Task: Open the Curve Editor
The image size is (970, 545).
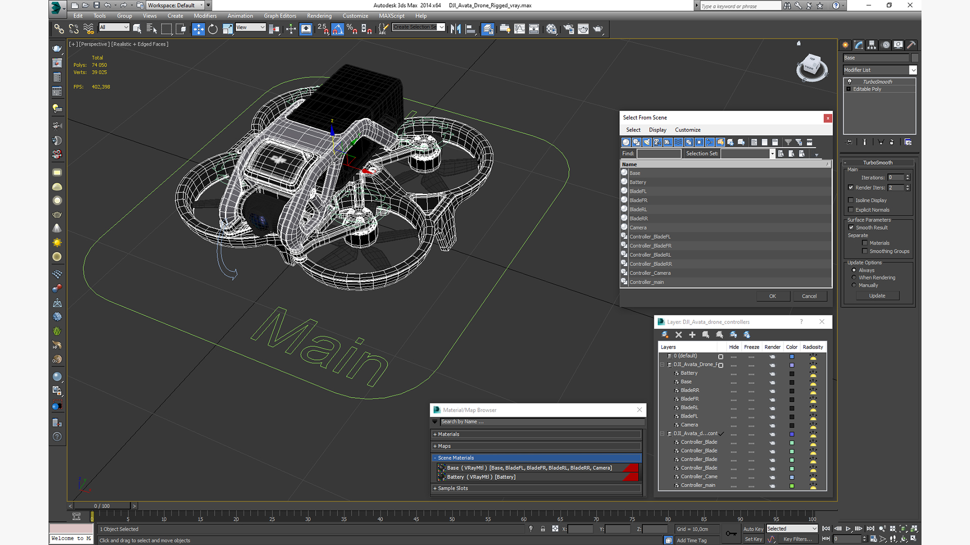Action: click(519, 29)
